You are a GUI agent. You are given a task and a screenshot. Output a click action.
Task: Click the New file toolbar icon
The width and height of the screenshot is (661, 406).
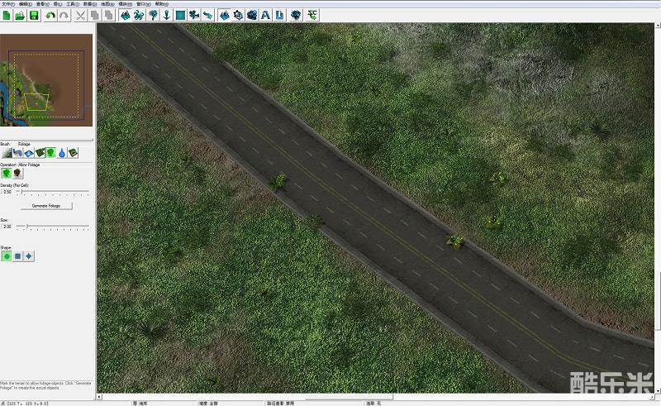tap(7, 15)
